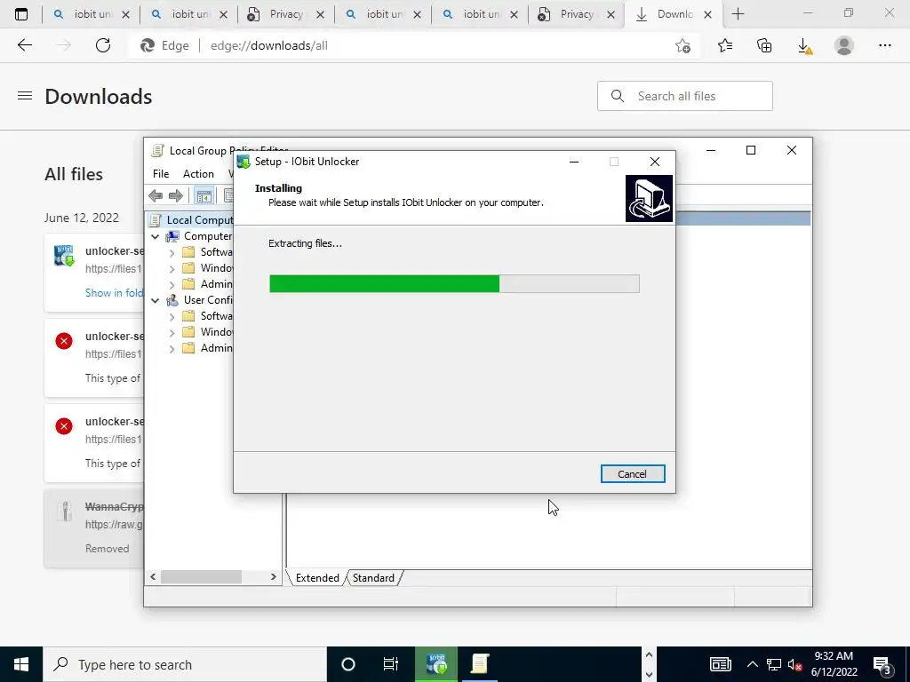The image size is (910, 682).
Task: Click the installation progress bar
Action: pos(454,283)
